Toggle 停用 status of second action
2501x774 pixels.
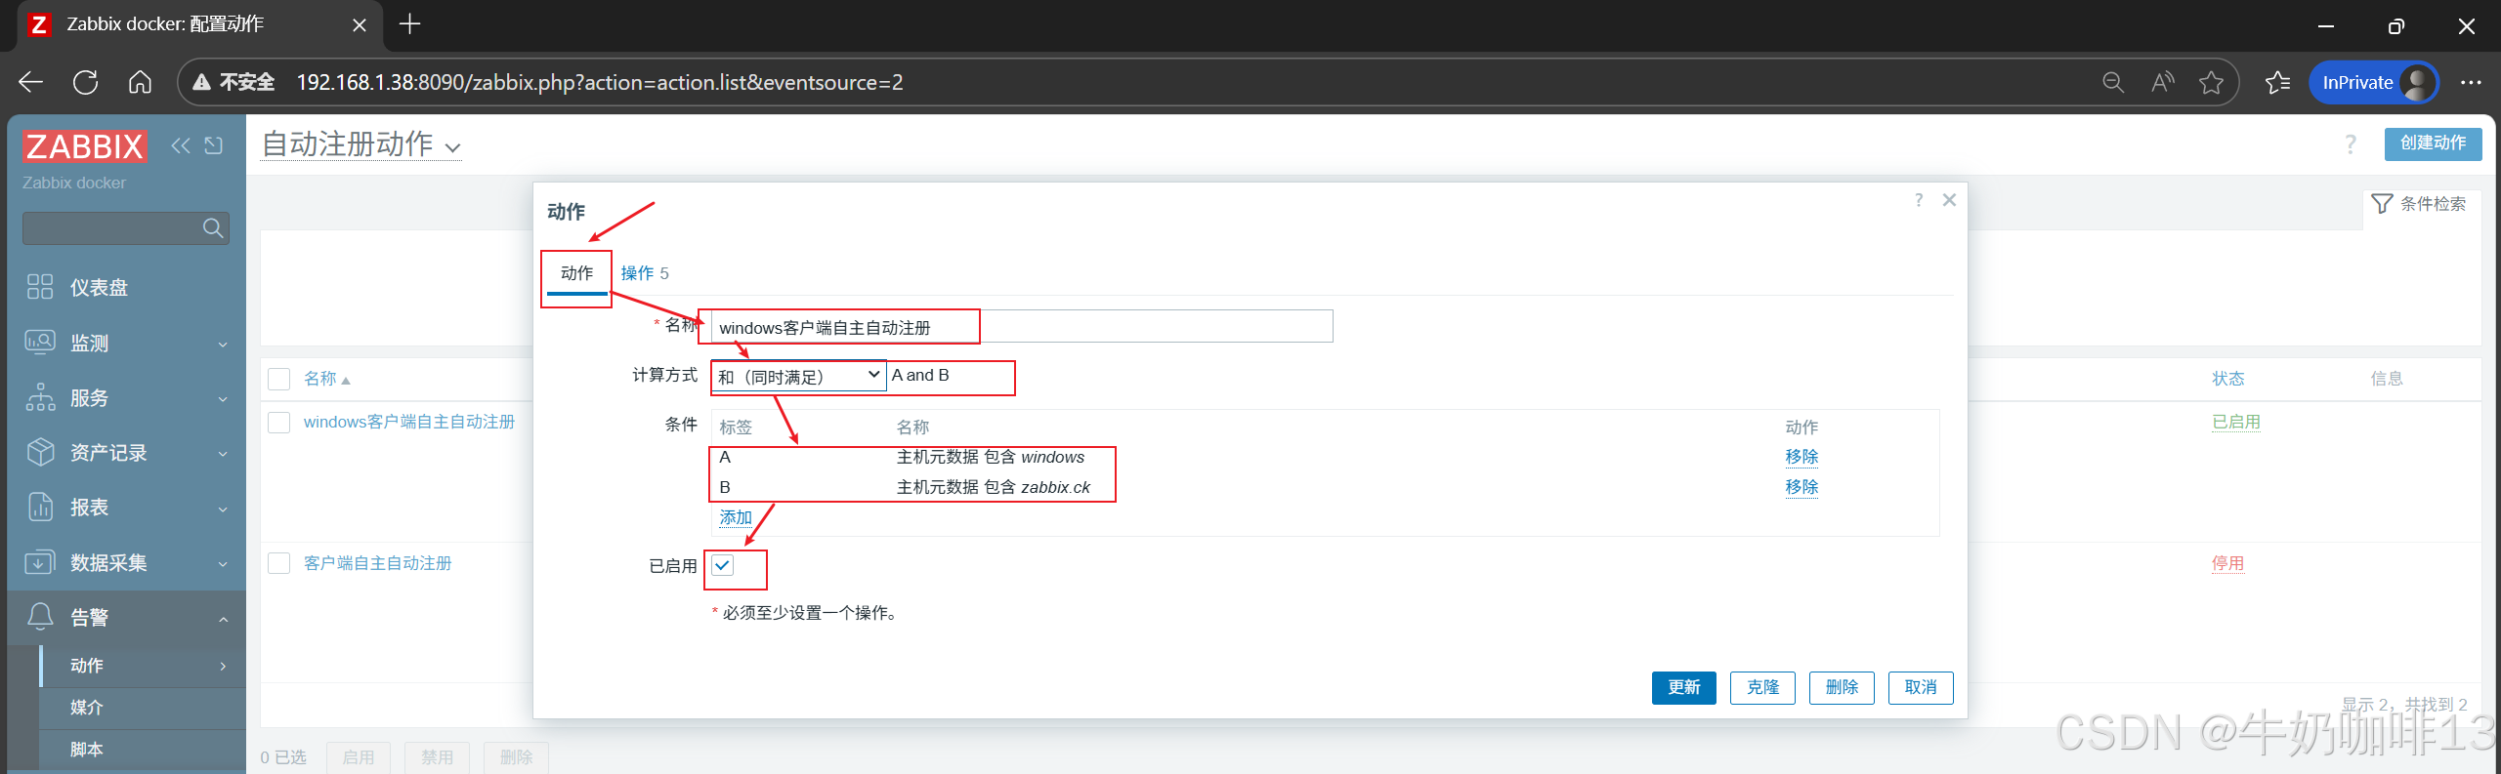pos(2228,563)
